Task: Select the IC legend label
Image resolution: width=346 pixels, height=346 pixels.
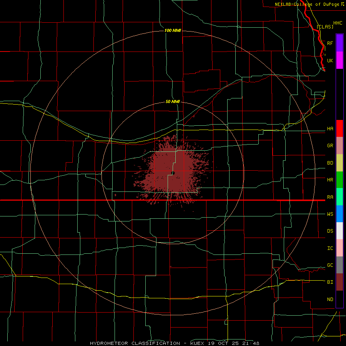Action: click(330, 248)
